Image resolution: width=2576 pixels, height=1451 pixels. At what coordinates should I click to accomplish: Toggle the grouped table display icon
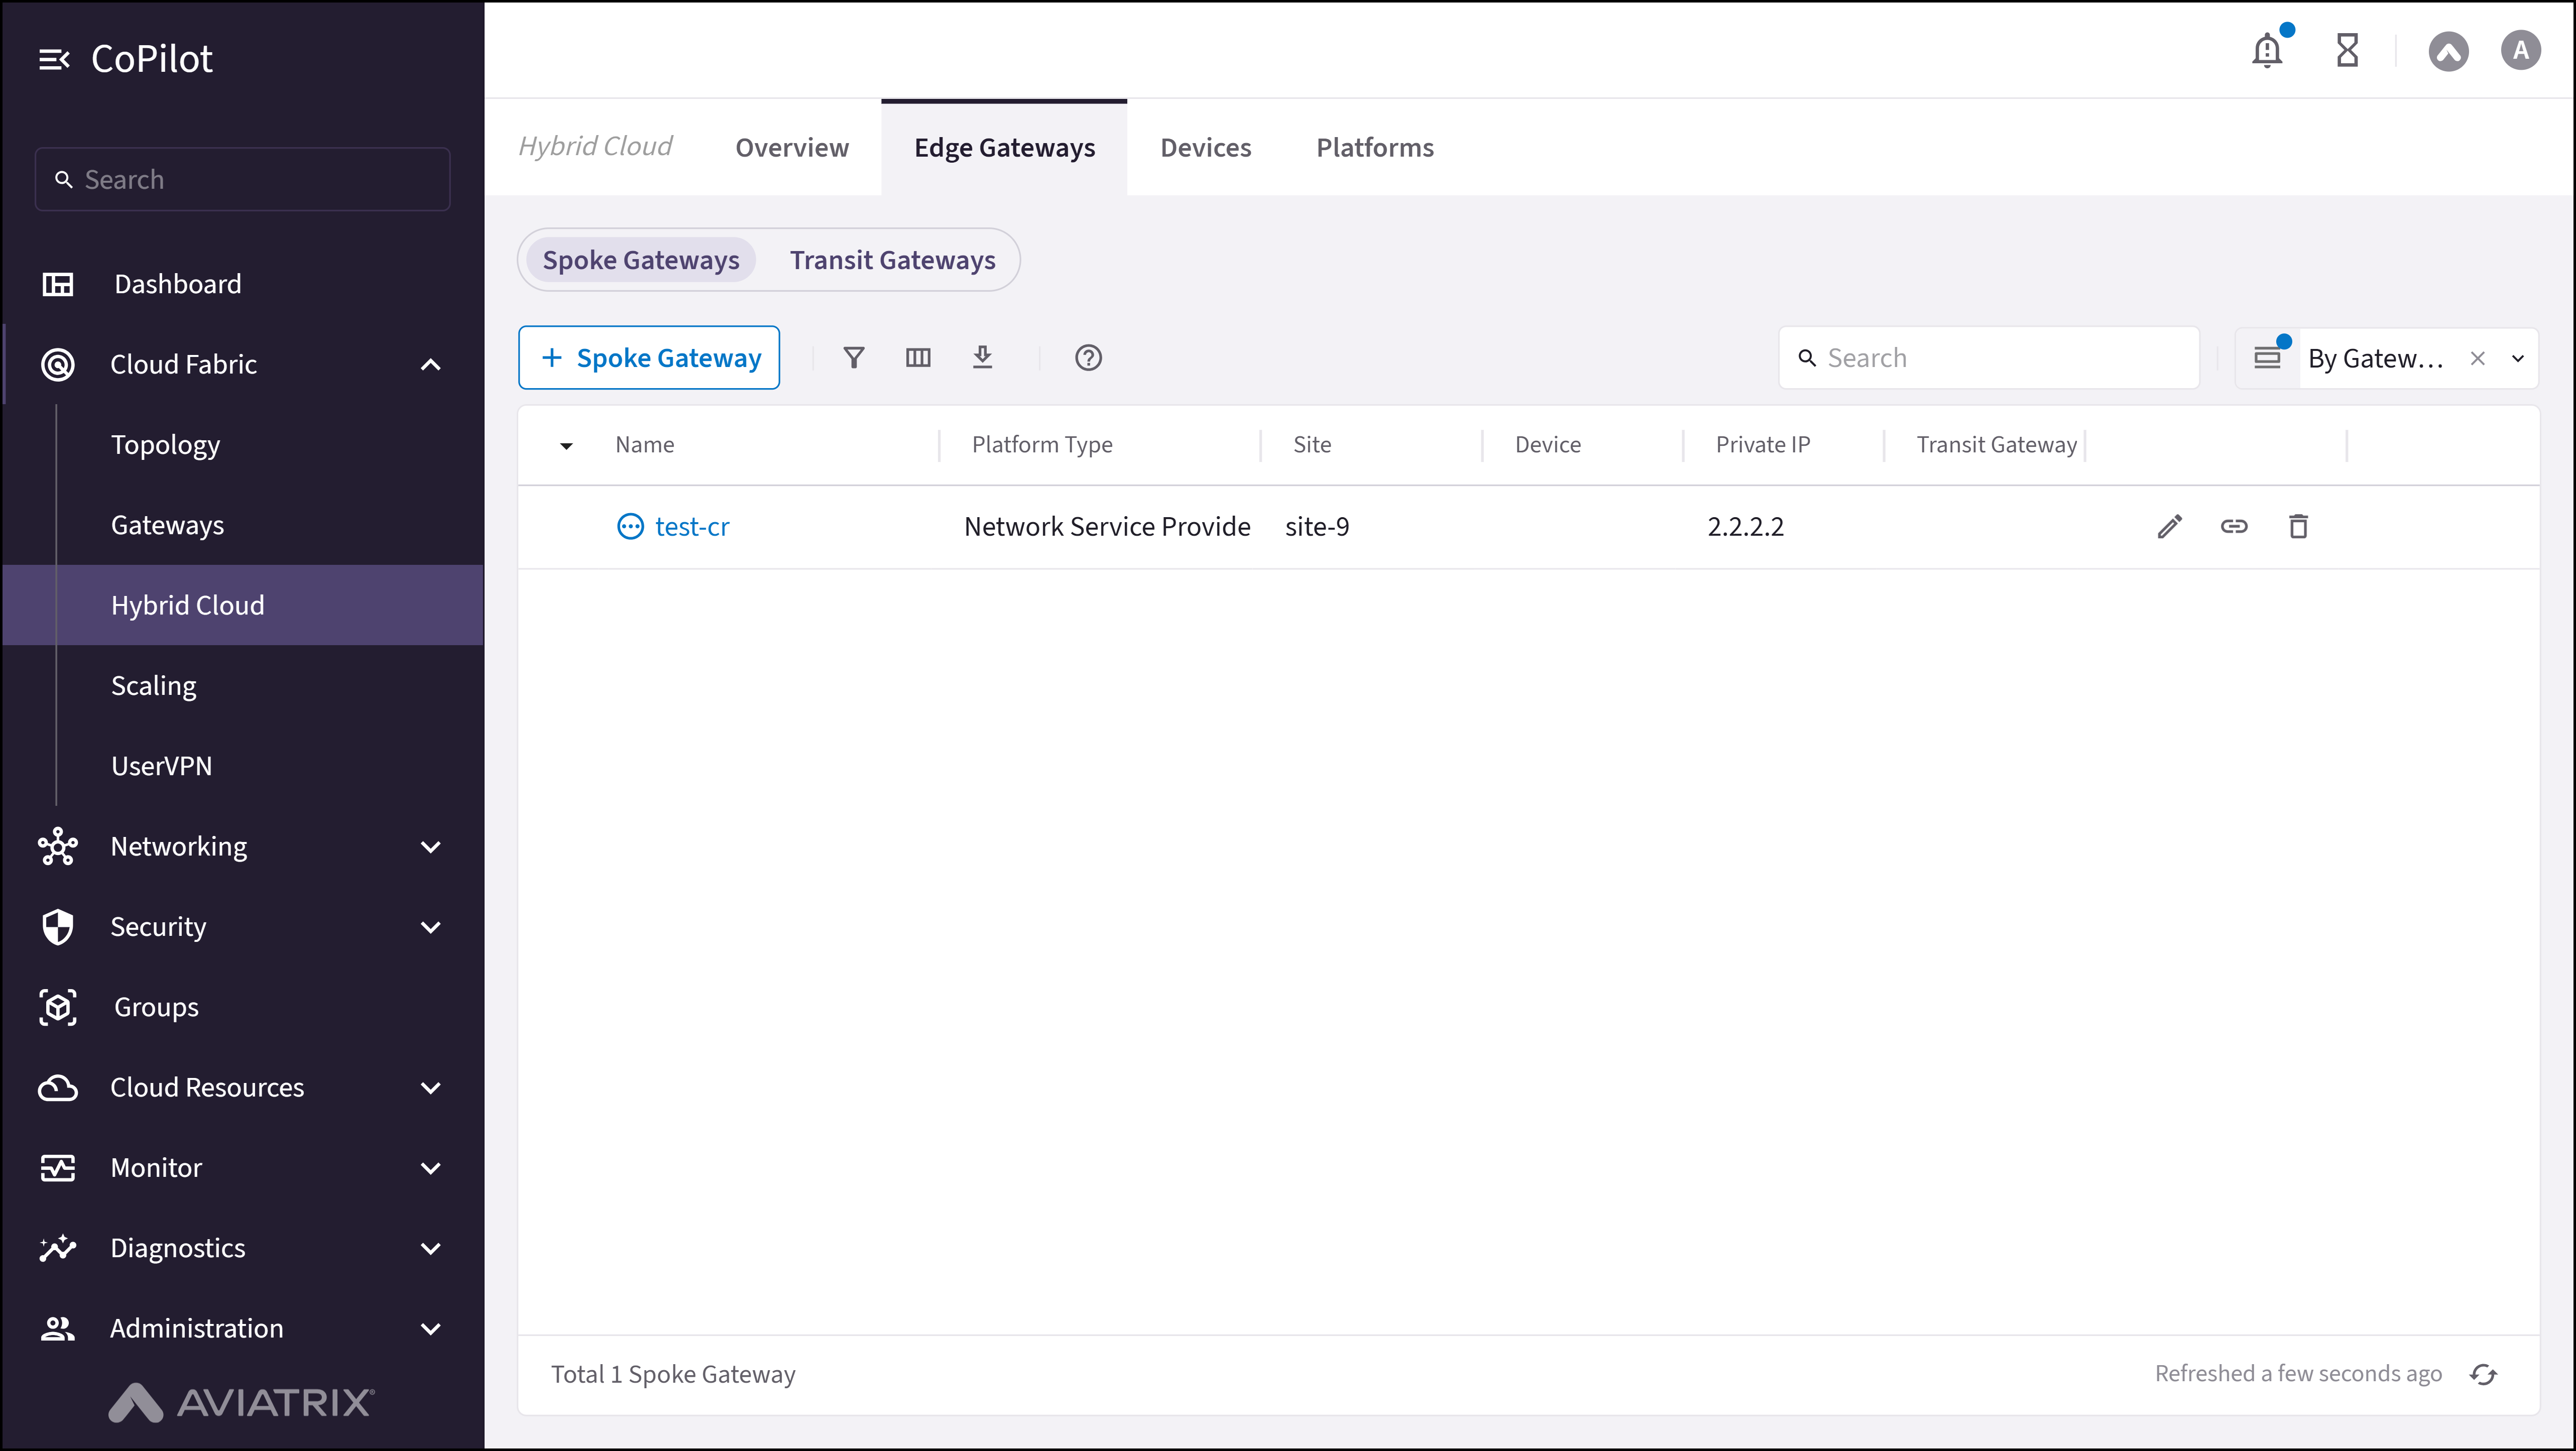pyautogui.click(x=2268, y=357)
